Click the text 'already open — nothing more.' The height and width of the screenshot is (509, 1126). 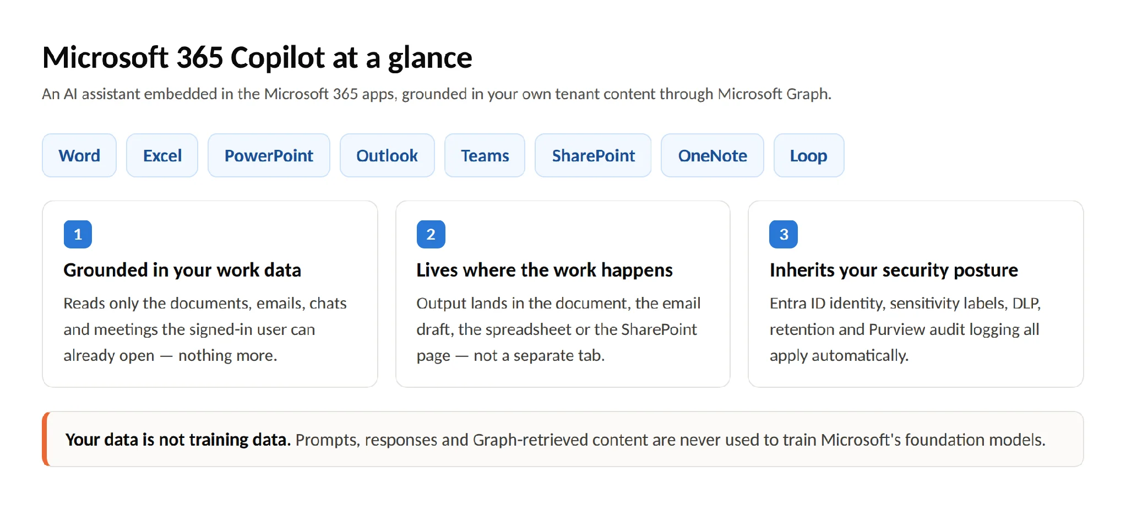tap(170, 355)
